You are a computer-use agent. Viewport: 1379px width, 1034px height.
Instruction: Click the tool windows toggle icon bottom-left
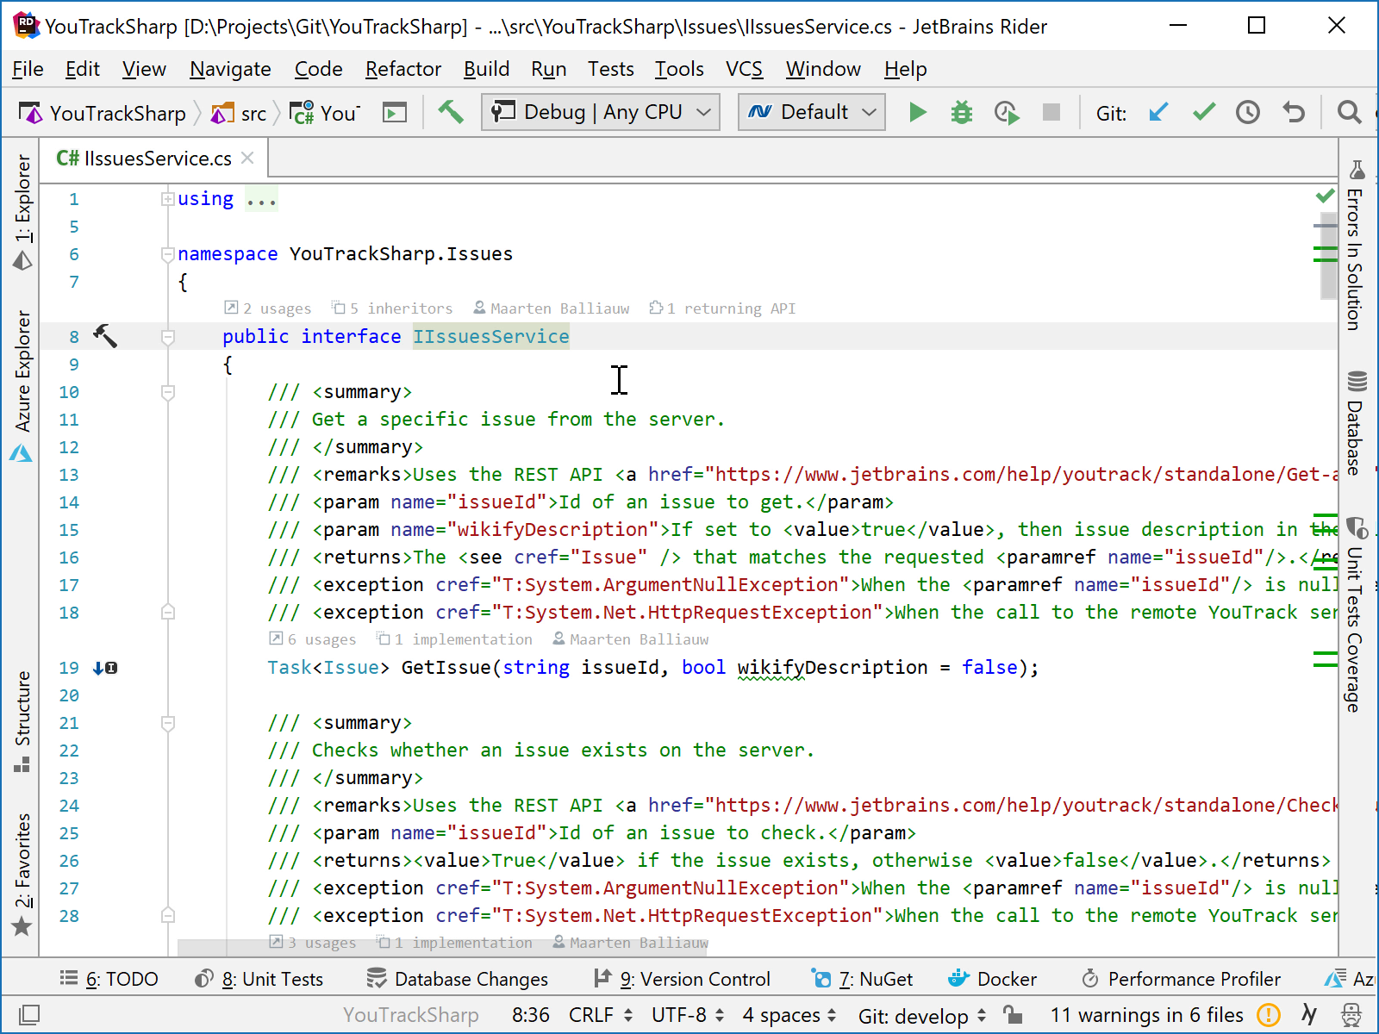[x=28, y=1015]
